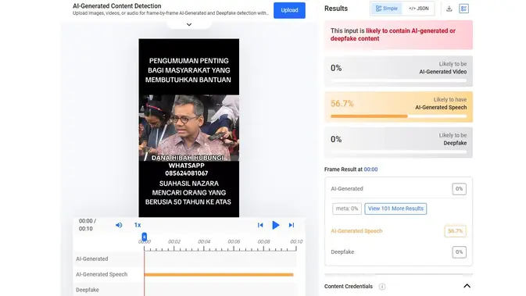
Task: Download results with the download icon
Action: coord(449,9)
